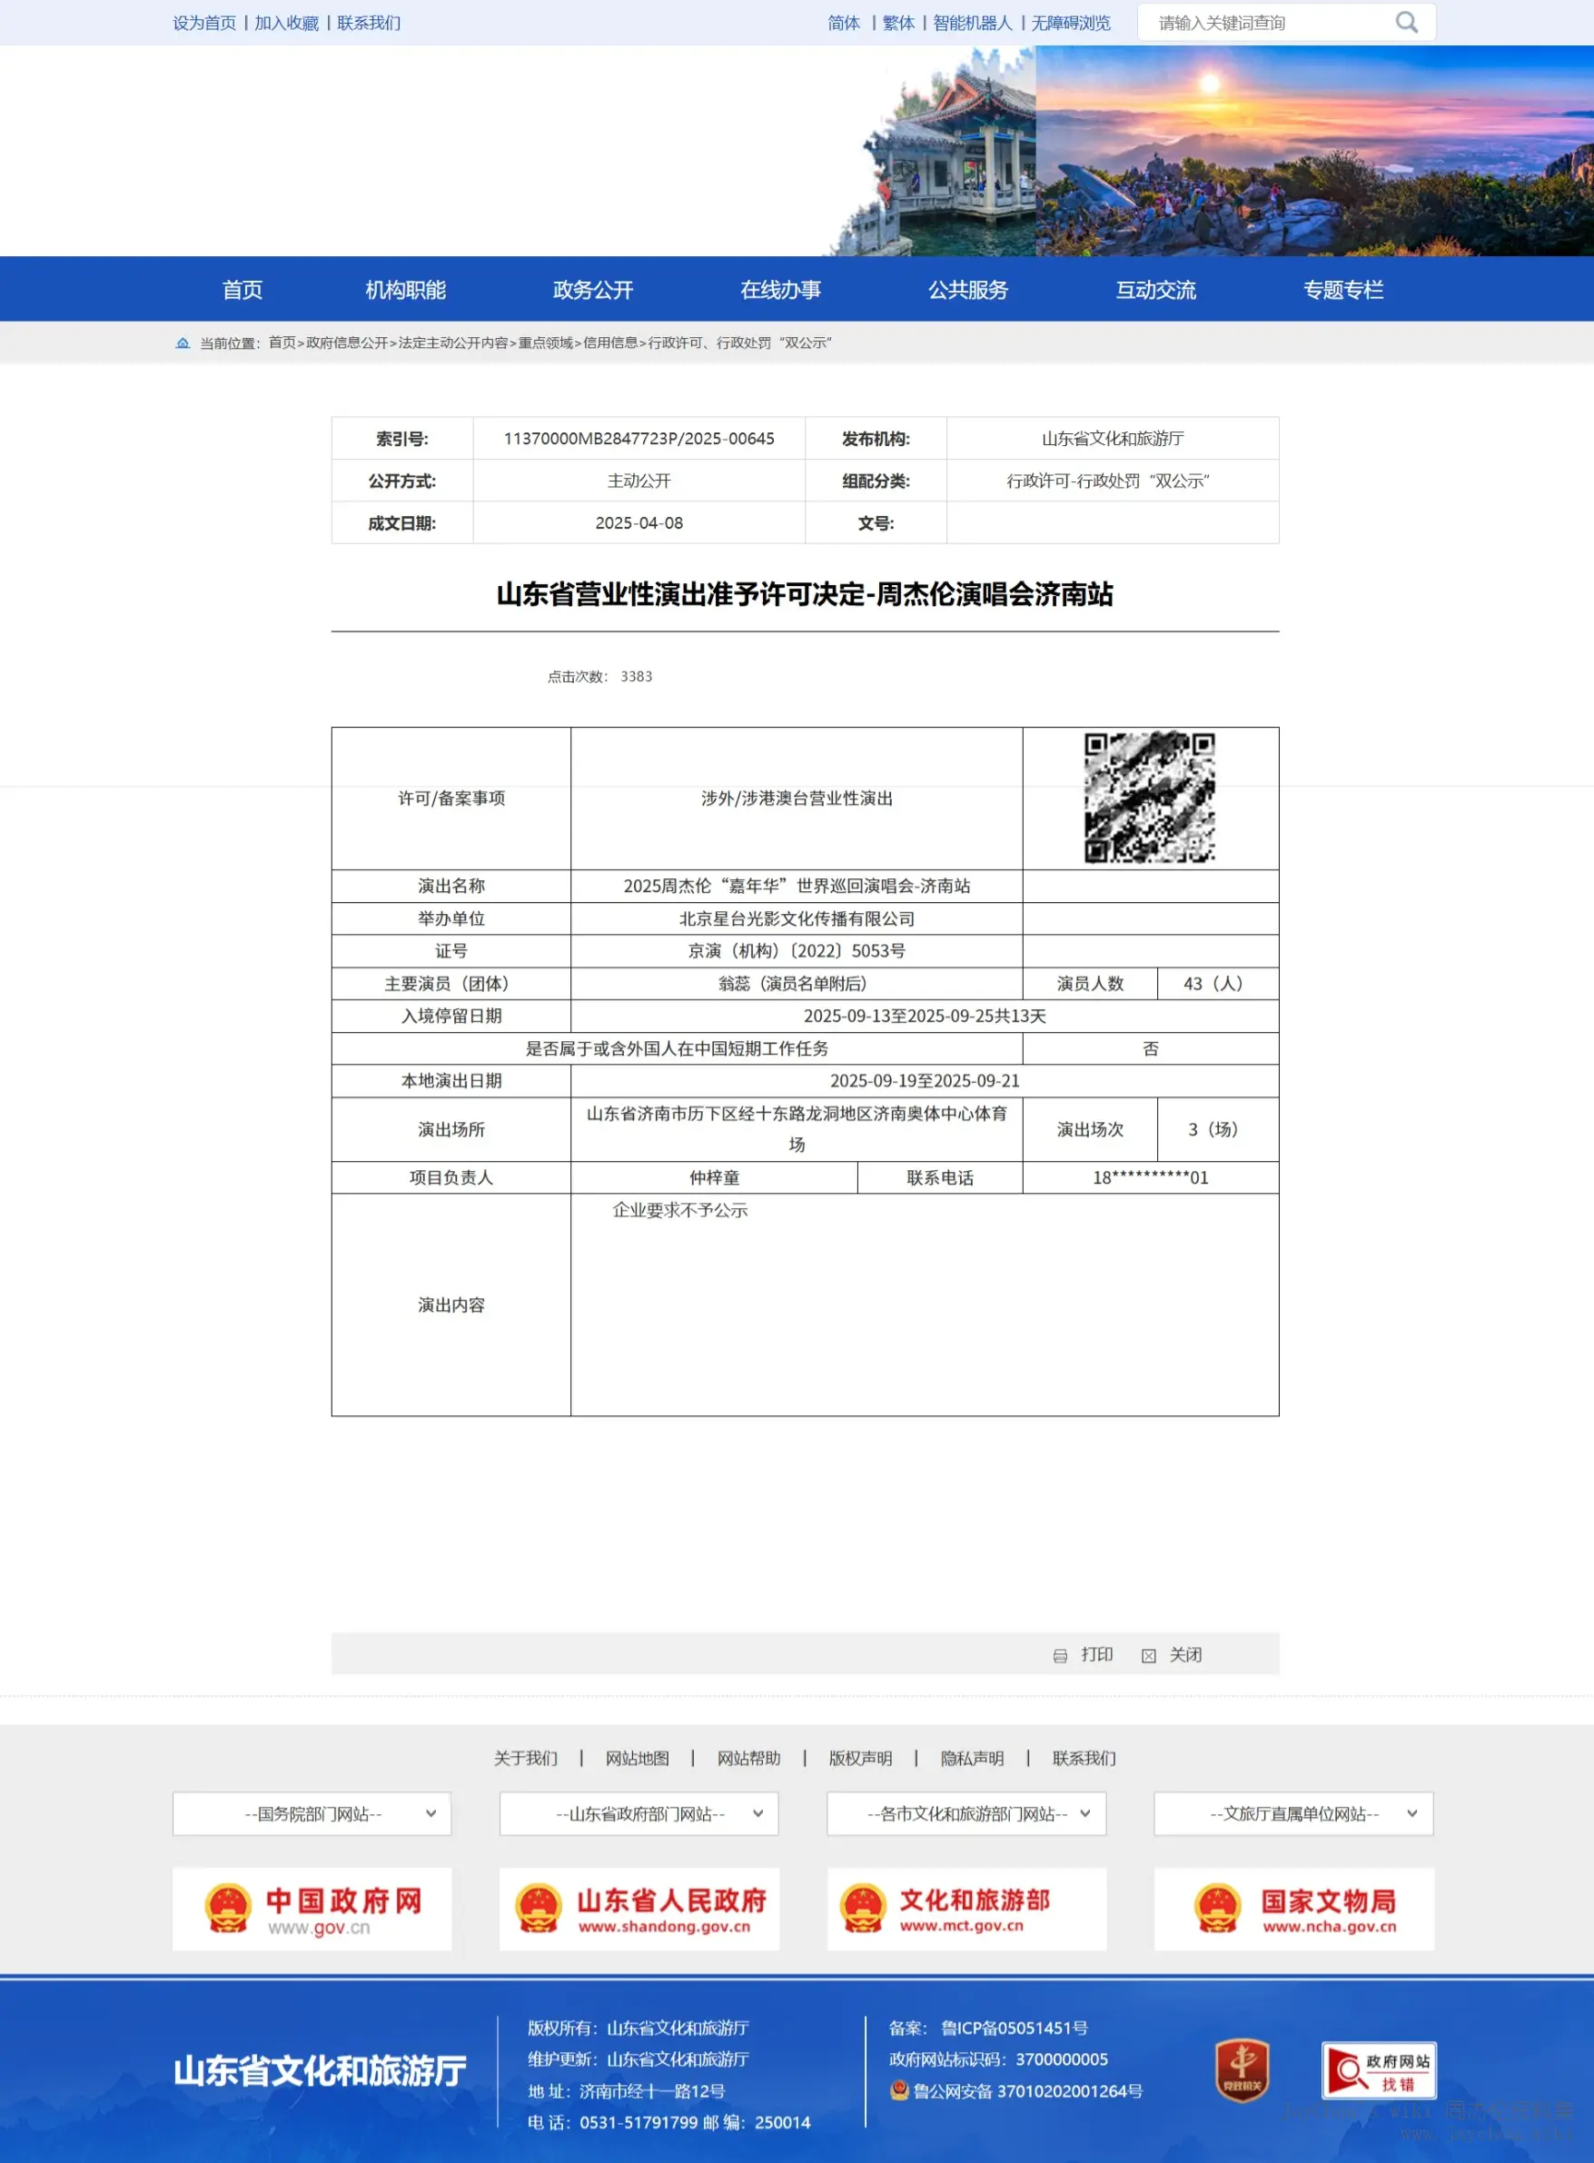Viewport: 1594px width, 2163px height.
Task: Open the 专题专栏 navigation tab
Action: (1343, 290)
